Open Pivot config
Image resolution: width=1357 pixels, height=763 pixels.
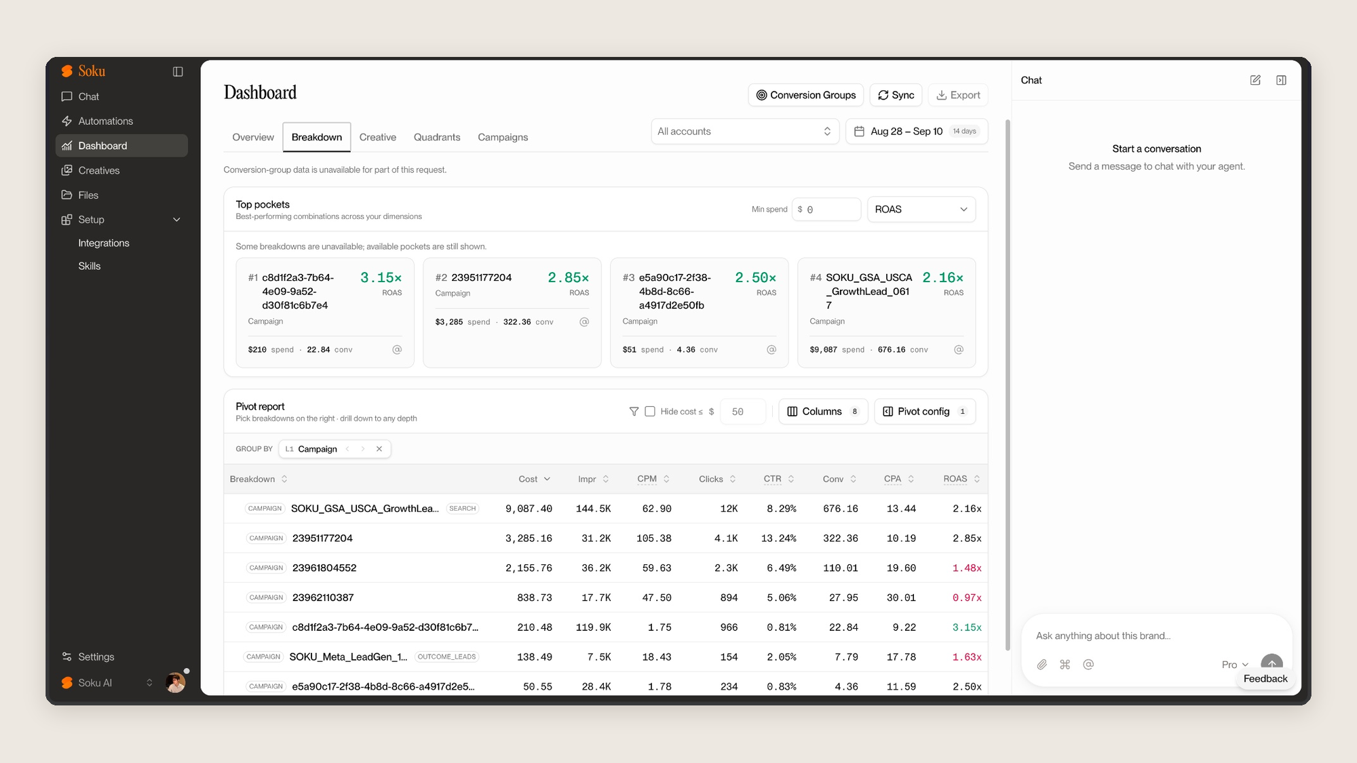(x=925, y=412)
